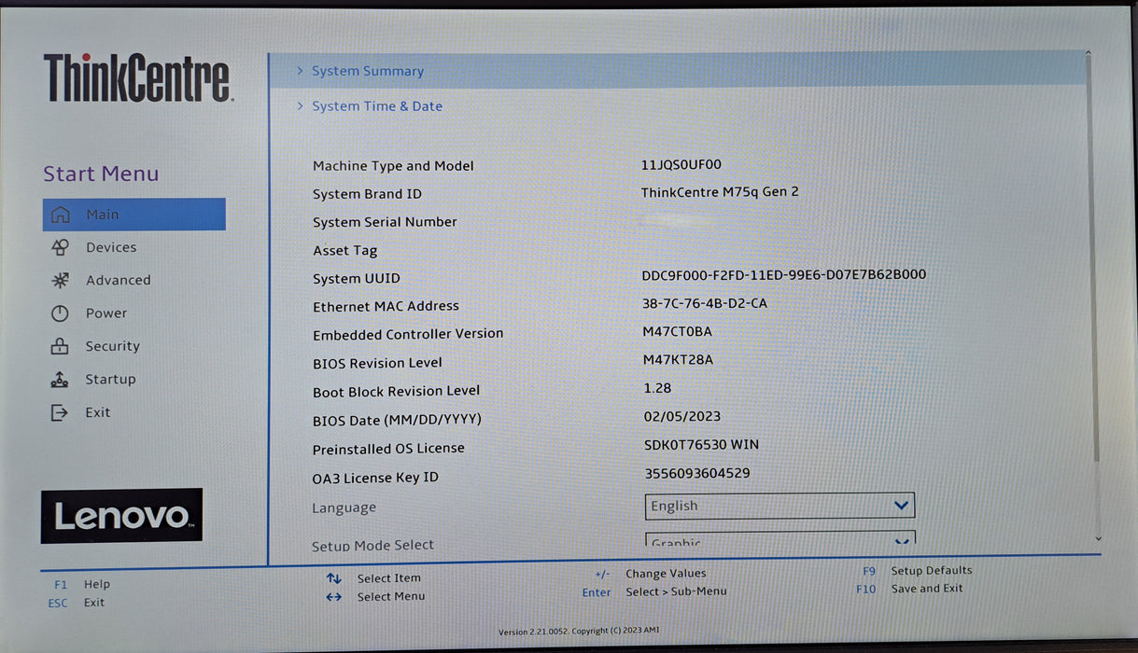Click the Version 2.21.0052 copyright text
This screenshot has width=1138, height=653.
tap(579, 632)
